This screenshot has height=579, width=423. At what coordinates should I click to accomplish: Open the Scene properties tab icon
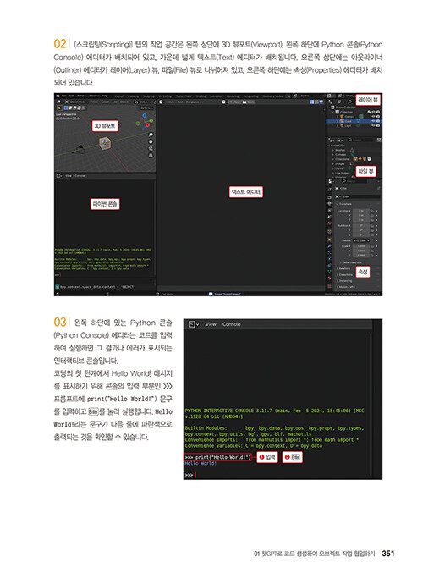pos(329,217)
